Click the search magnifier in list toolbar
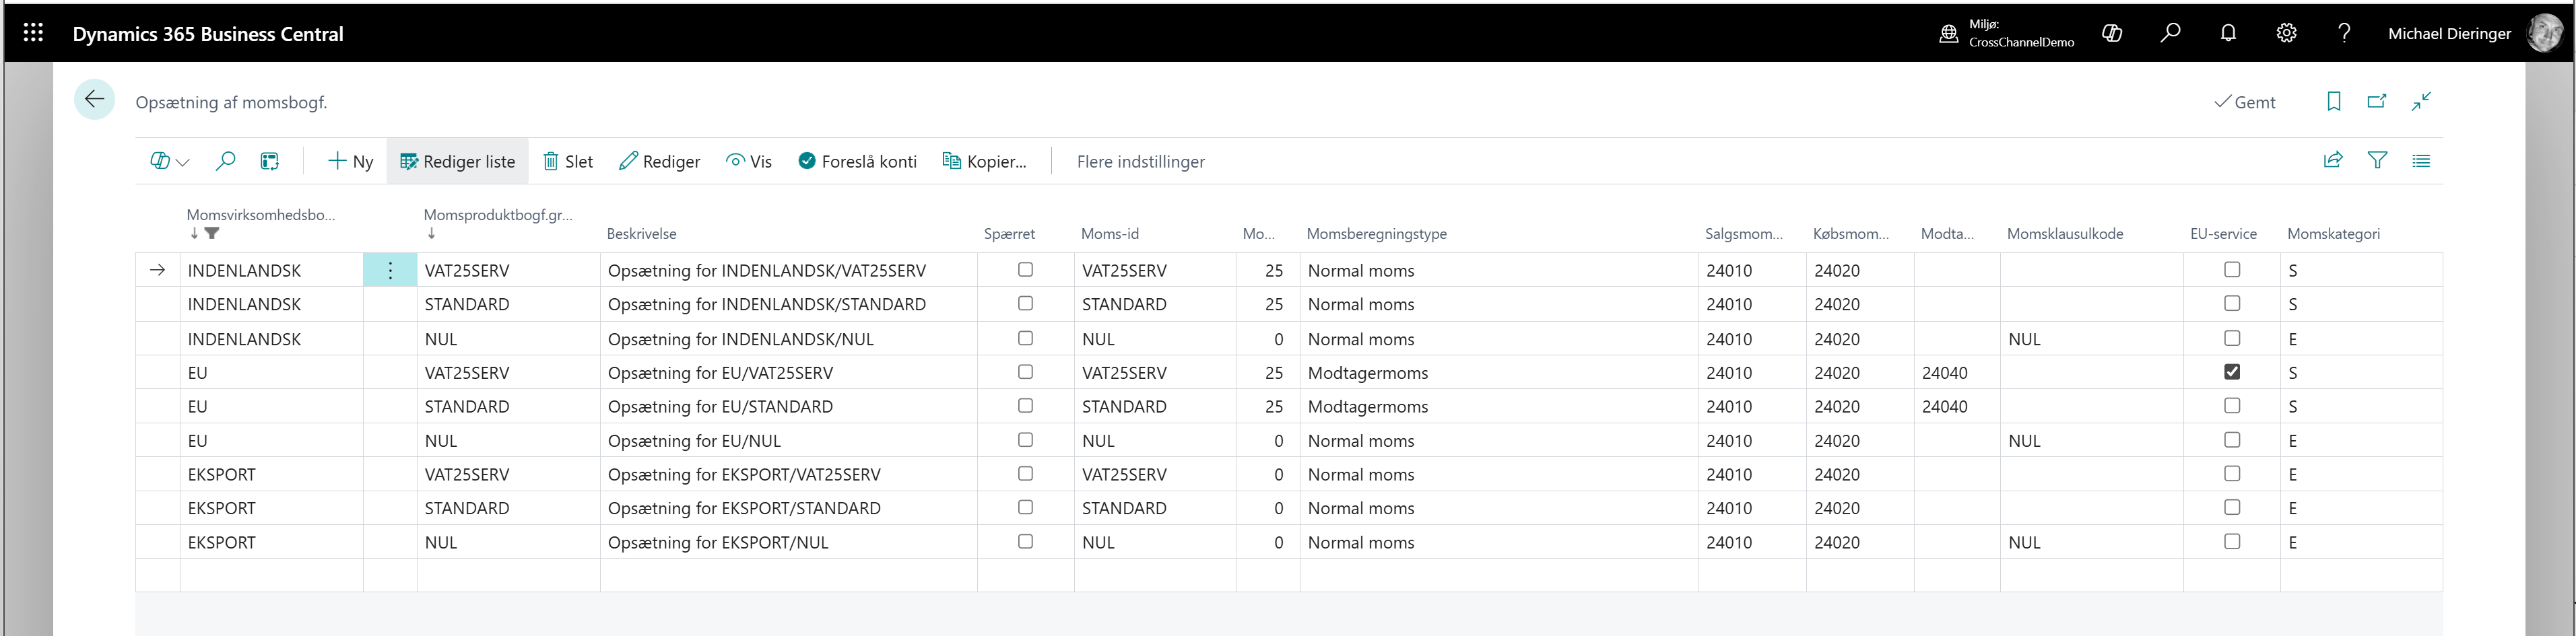Viewport: 2576px width, 636px height. [226, 161]
